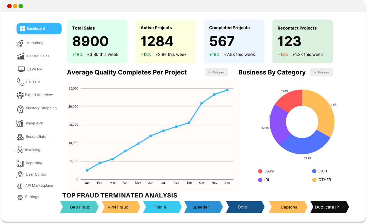The height and width of the screenshot is (224, 367).
Task: Click the Completed Projects card
Action: (x=234, y=42)
